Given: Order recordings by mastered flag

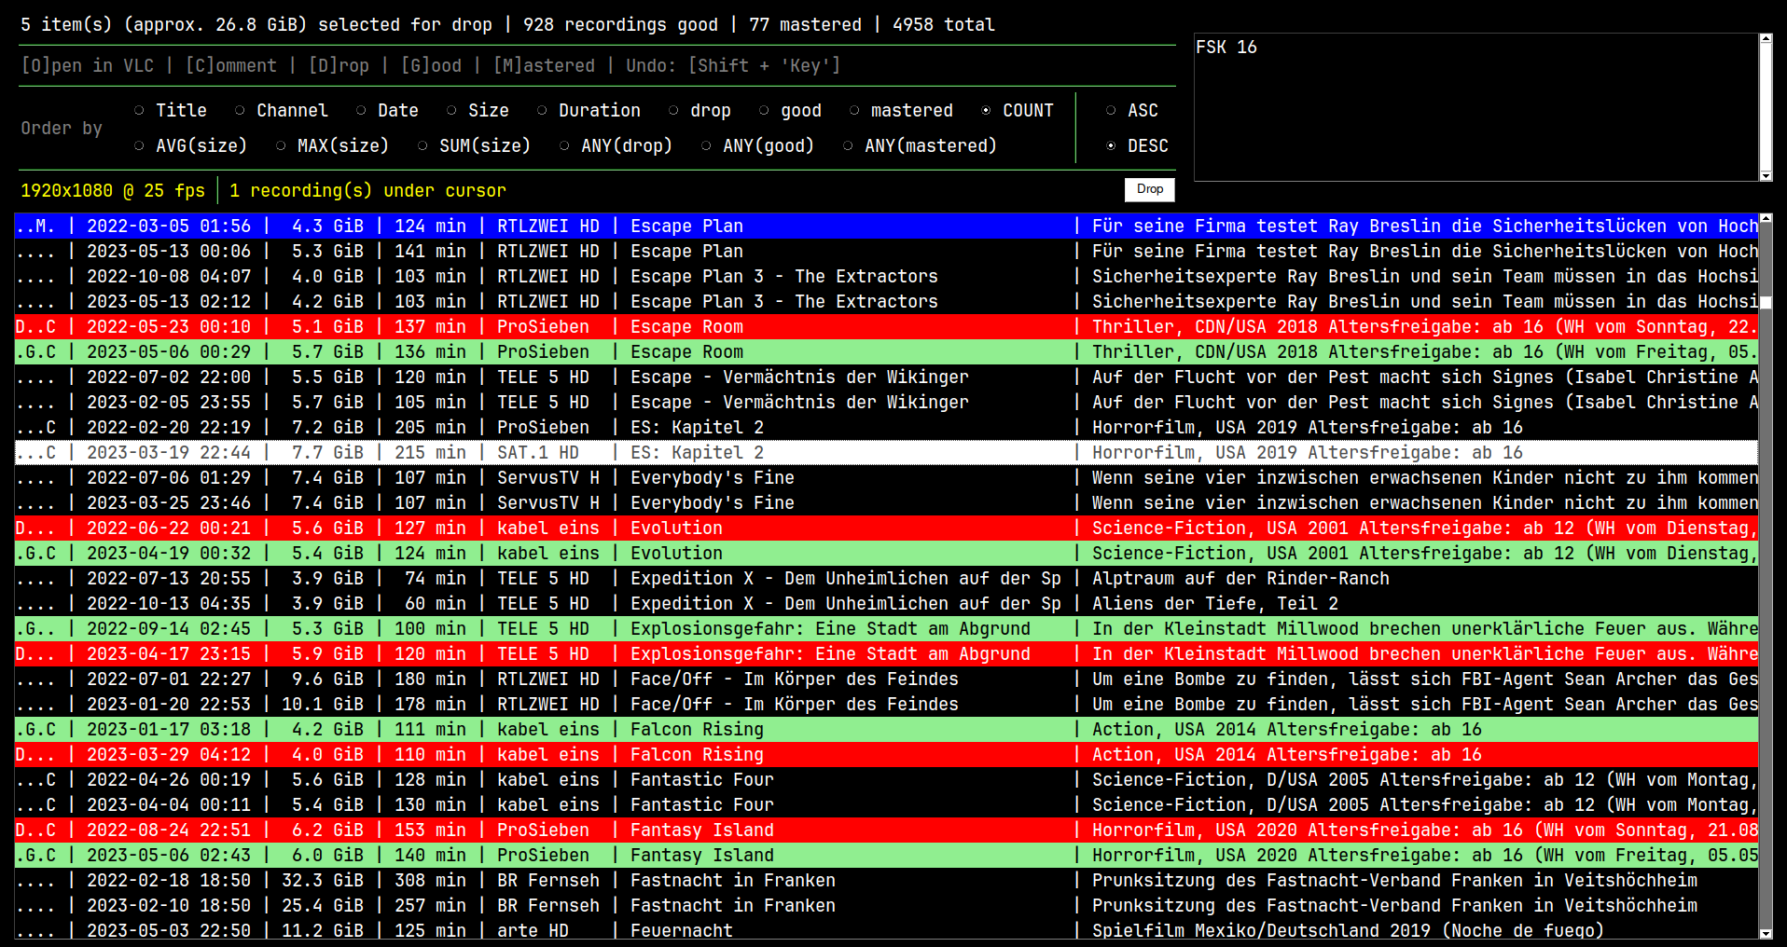Looking at the screenshot, I should [x=854, y=110].
